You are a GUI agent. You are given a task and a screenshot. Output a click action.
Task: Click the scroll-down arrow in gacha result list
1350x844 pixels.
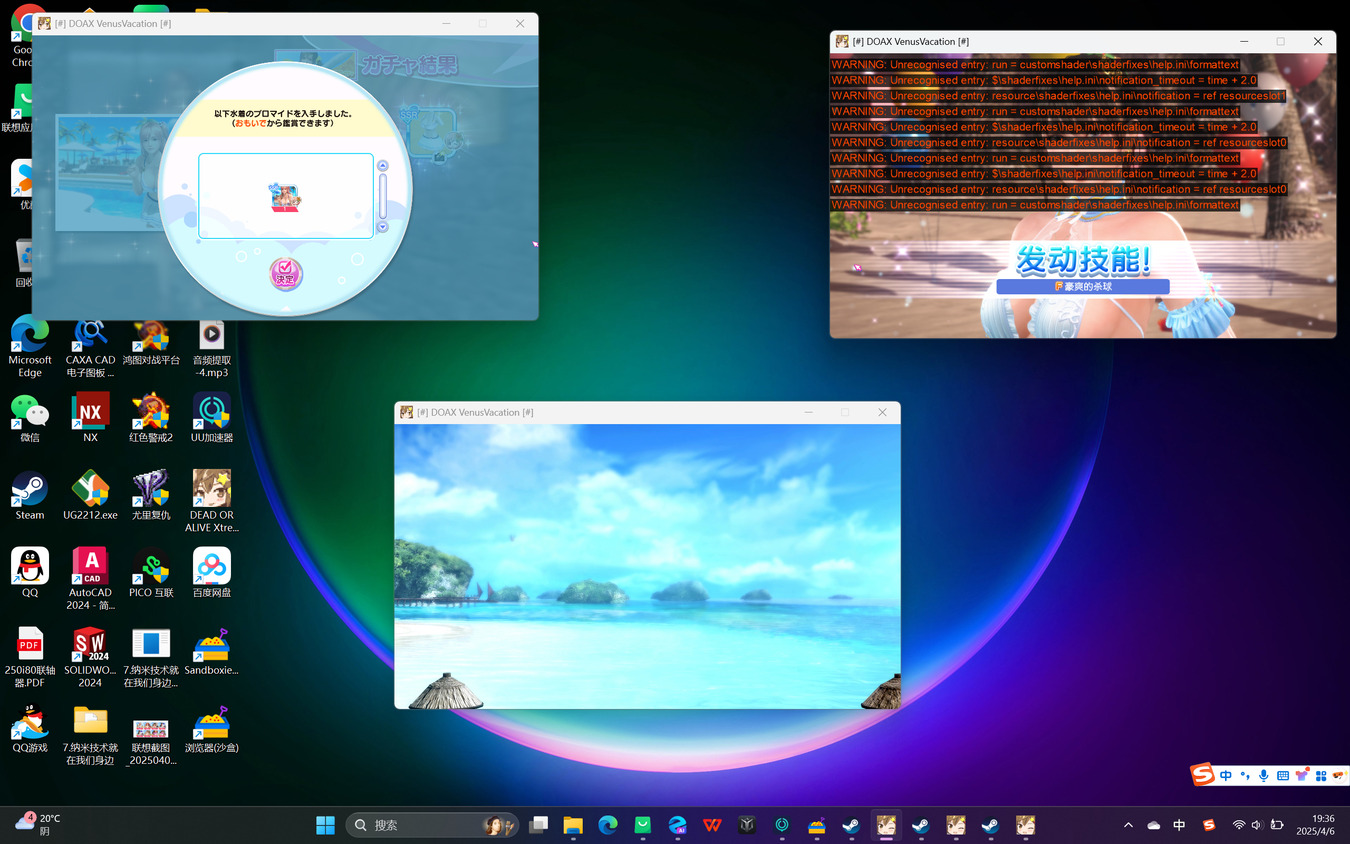[383, 227]
